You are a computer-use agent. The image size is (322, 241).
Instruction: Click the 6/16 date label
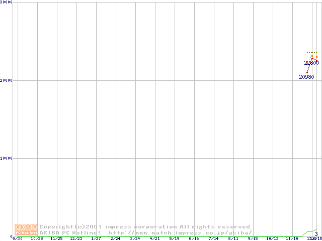pyautogui.click(x=194, y=238)
